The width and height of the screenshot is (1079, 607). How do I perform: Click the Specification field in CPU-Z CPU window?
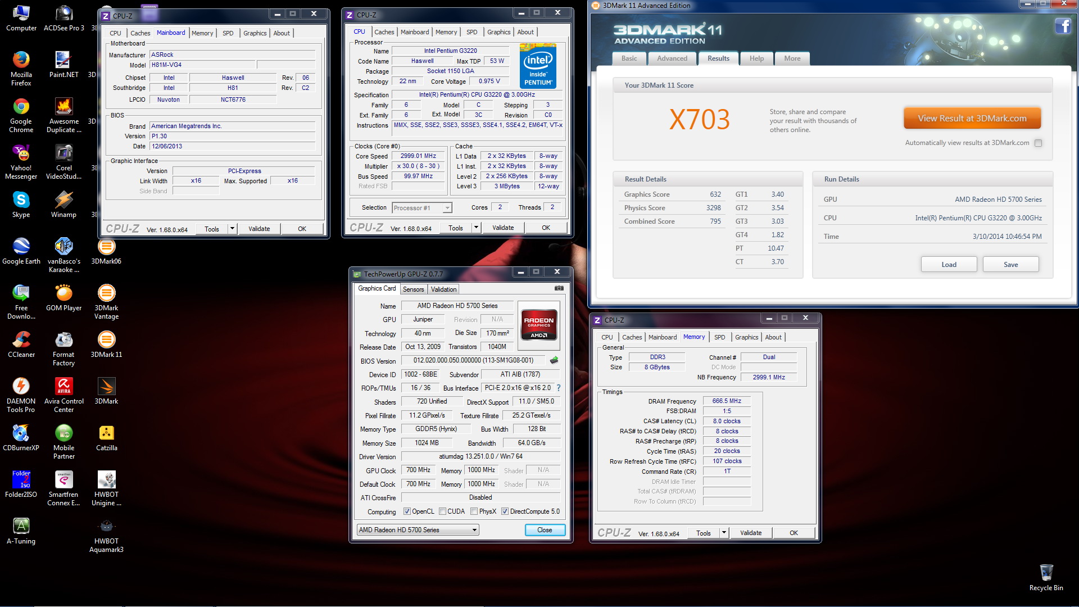(x=477, y=94)
